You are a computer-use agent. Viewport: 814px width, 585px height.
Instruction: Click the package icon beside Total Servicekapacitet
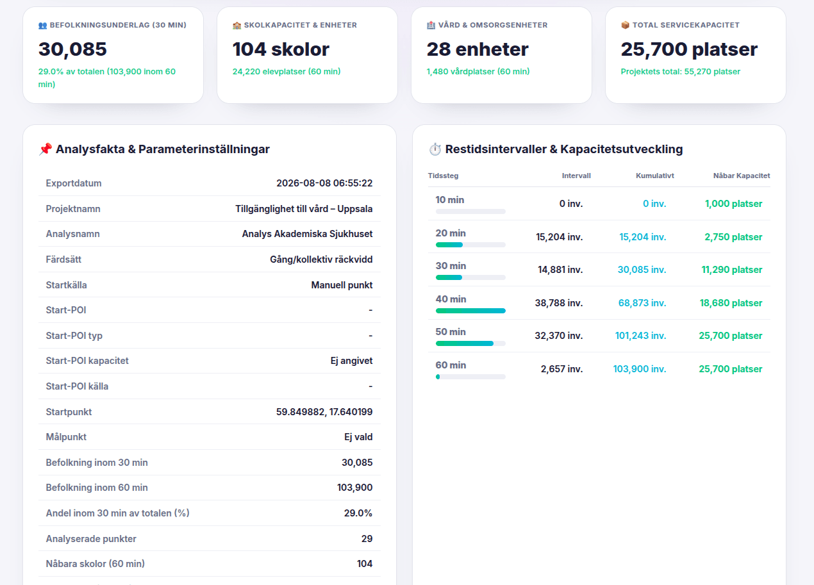626,25
